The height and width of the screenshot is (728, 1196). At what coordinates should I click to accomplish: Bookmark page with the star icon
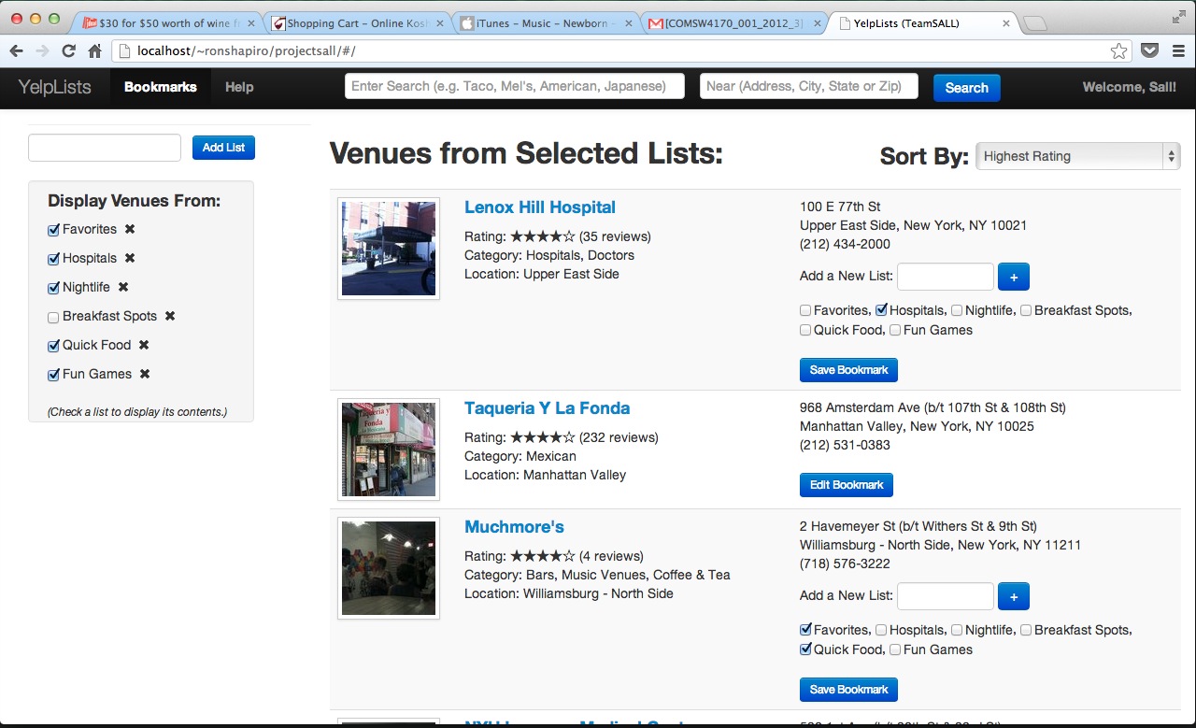point(1118,50)
